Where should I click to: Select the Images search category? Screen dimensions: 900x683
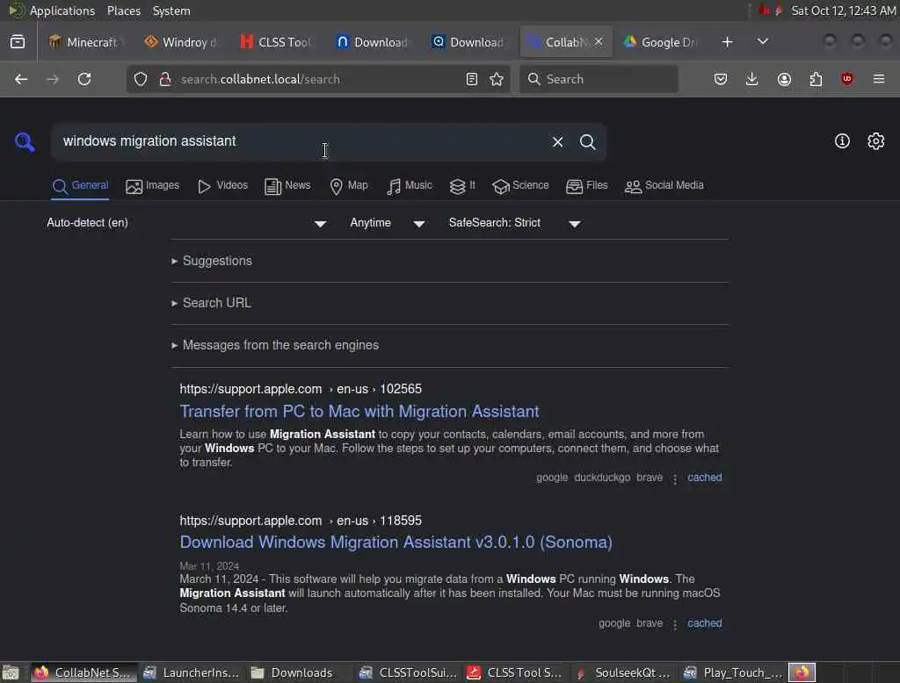click(x=153, y=186)
